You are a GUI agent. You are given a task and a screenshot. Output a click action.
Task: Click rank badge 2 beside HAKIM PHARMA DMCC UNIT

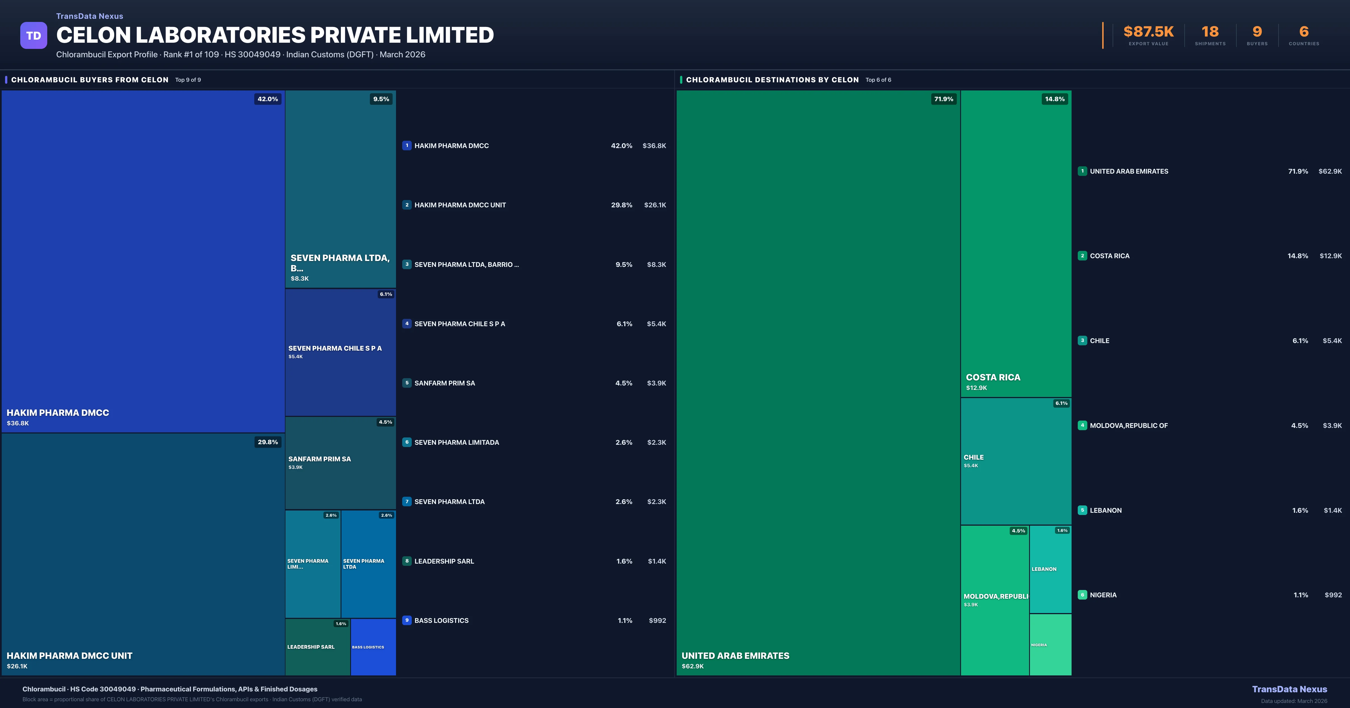tap(407, 205)
